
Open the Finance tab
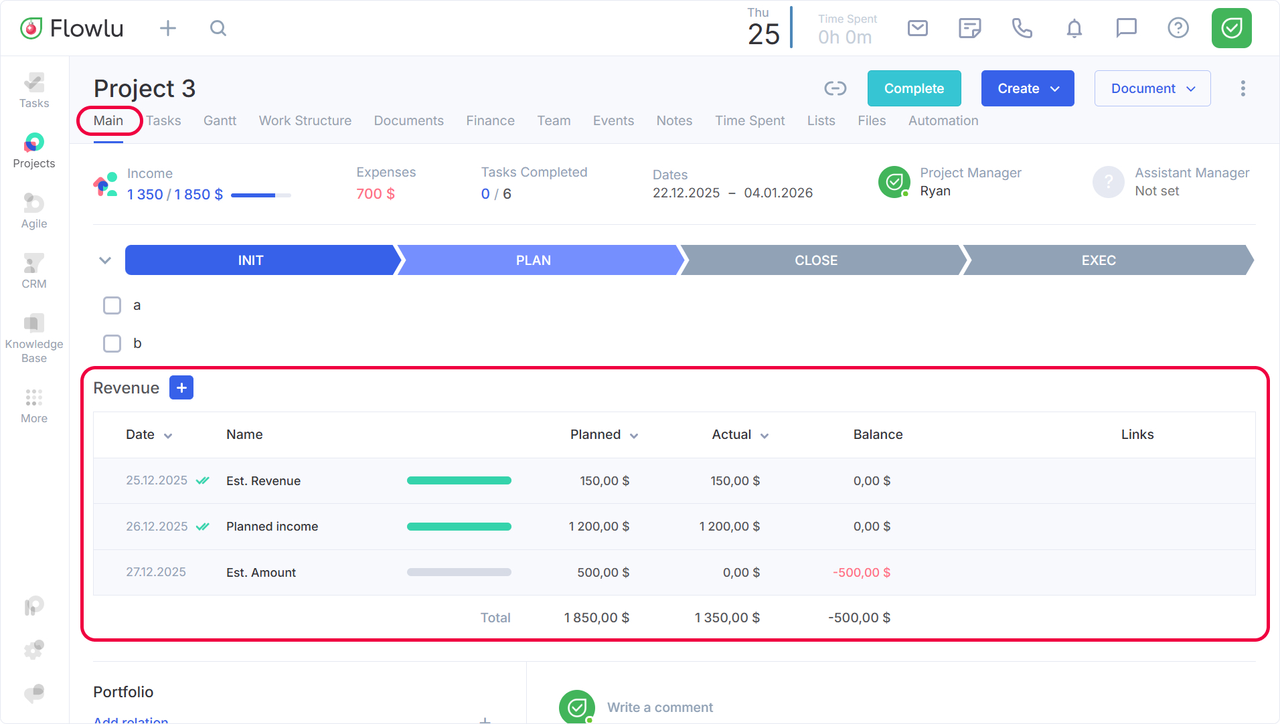[x=490, y=120]
